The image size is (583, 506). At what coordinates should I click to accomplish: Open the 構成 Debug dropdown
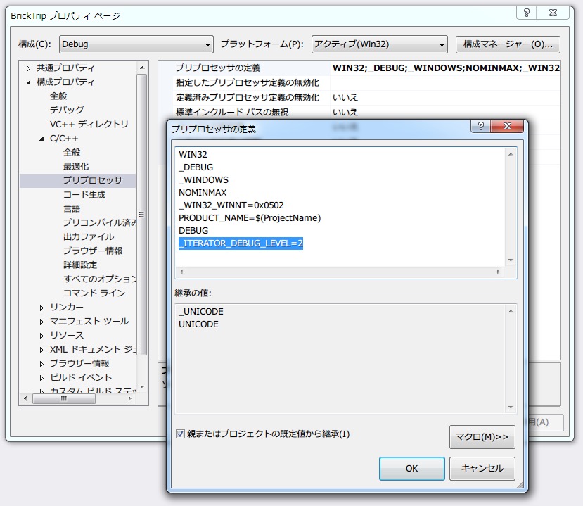pos(136,44)
